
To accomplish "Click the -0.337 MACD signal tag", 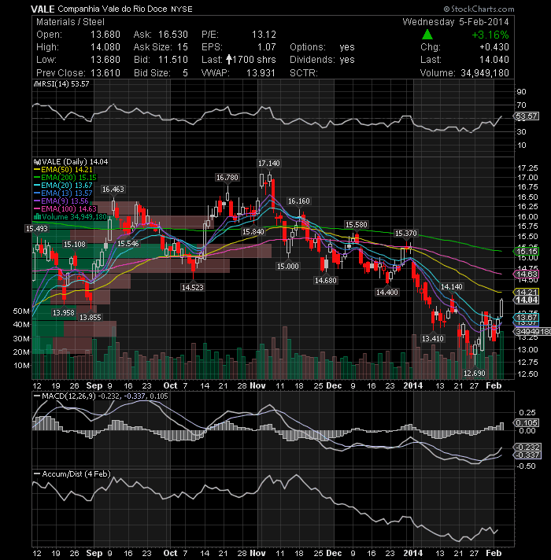I will coord(527,455).
